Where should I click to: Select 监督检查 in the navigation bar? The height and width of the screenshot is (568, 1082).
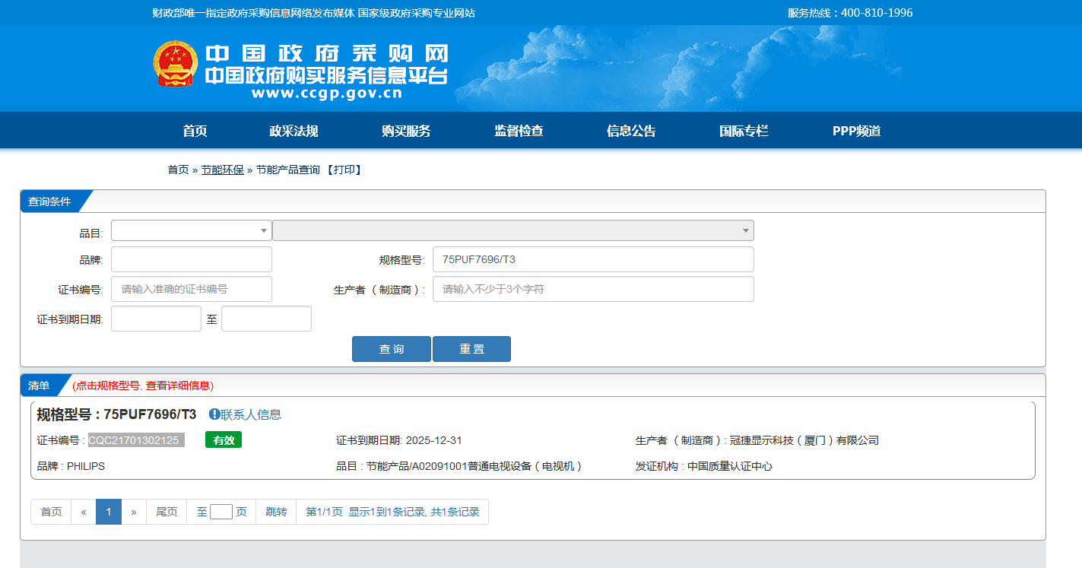coord(519,131)
